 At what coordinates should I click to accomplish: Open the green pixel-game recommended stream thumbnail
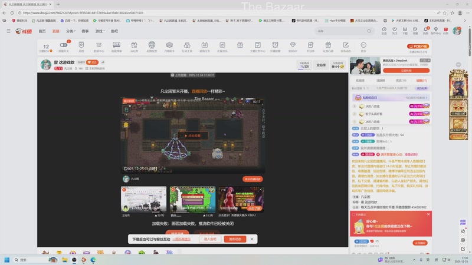click(193, 199)
